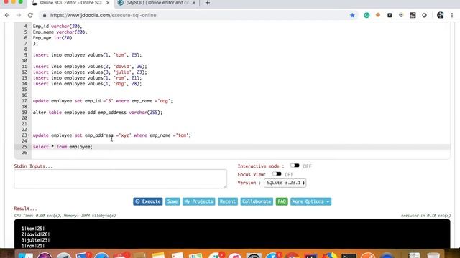
Task: Open Firefox from the Dock
Action: point(329,255)
